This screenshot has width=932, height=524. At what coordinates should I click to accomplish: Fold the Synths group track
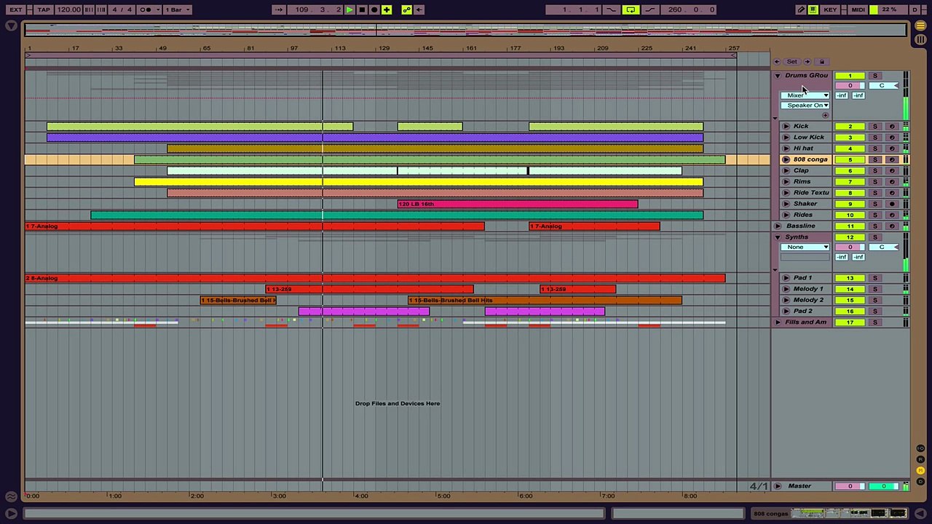[777, 237]
